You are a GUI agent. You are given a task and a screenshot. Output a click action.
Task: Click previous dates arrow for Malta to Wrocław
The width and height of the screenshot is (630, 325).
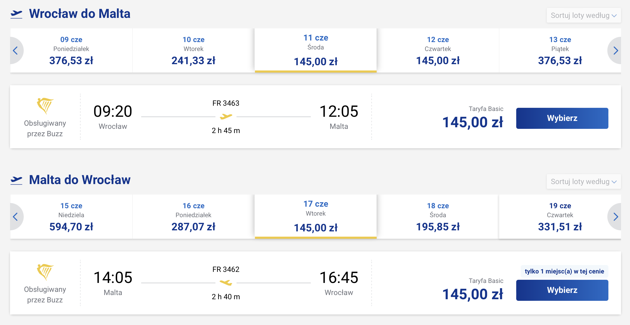tap(16, 217)
